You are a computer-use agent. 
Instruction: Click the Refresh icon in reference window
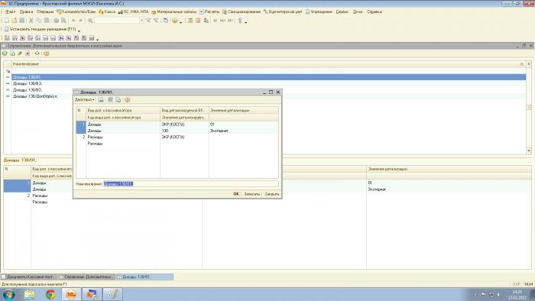point(37,53)
